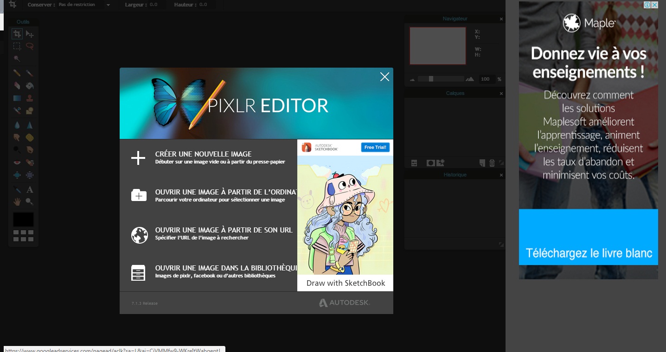This screenshot has height=352, width=666.
Task: Select the Bloat tool
Action: (x=17, y=175)
